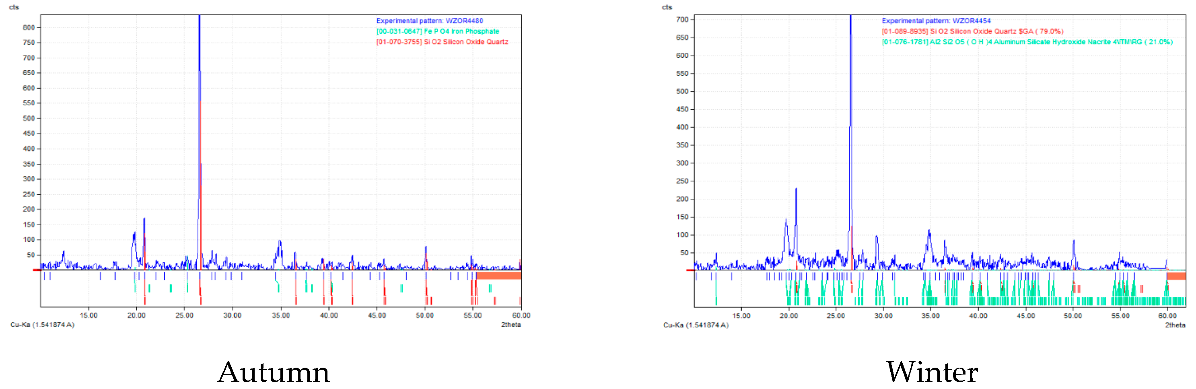This screenshot has width=1196, height=389.
Task: Select the Autumn chart's Silicon Oxide Quartz legend entry
Action: (x=442, y=42)
